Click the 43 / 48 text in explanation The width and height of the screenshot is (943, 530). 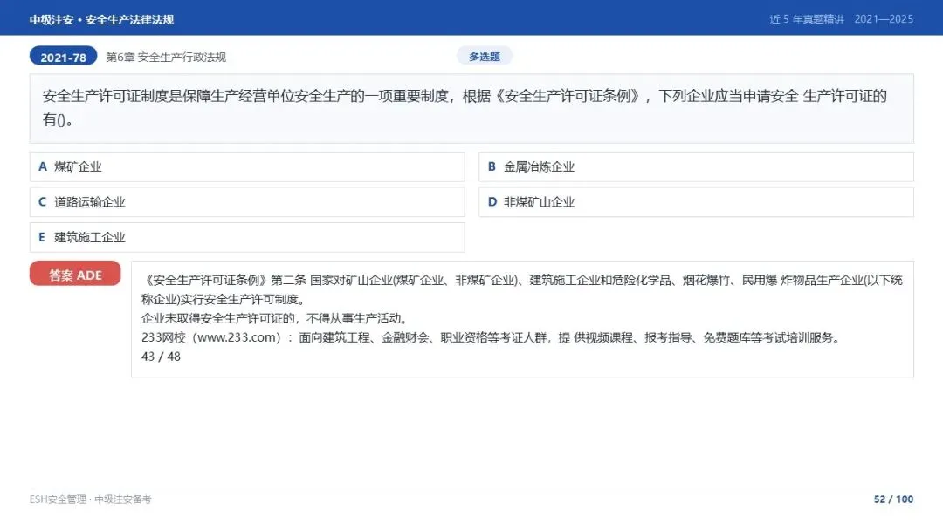(161, 357)
